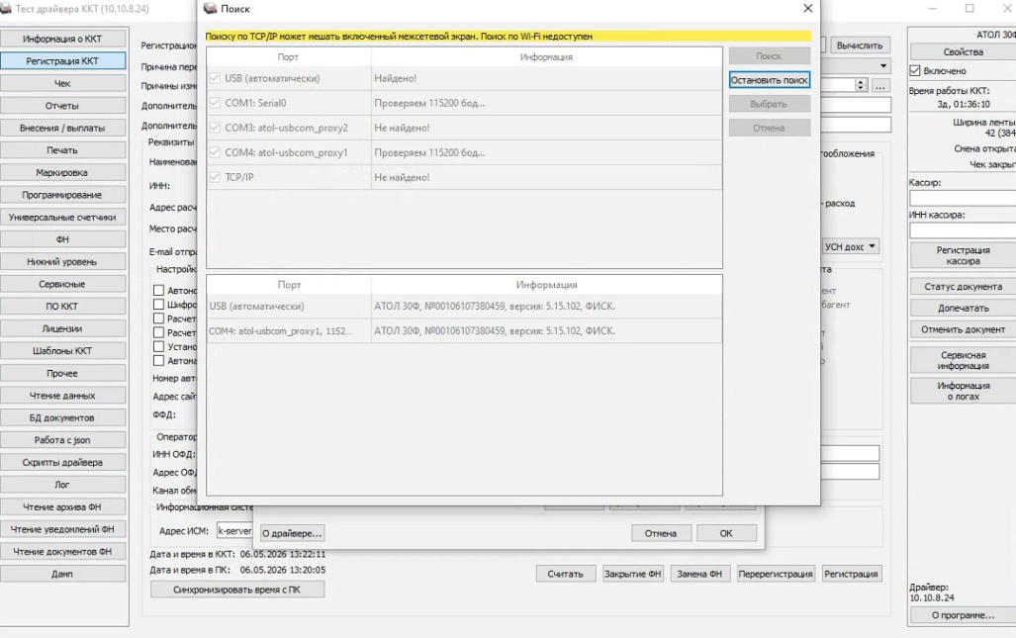Open the Чтение уведомлений ФН tab

point(63,530)
